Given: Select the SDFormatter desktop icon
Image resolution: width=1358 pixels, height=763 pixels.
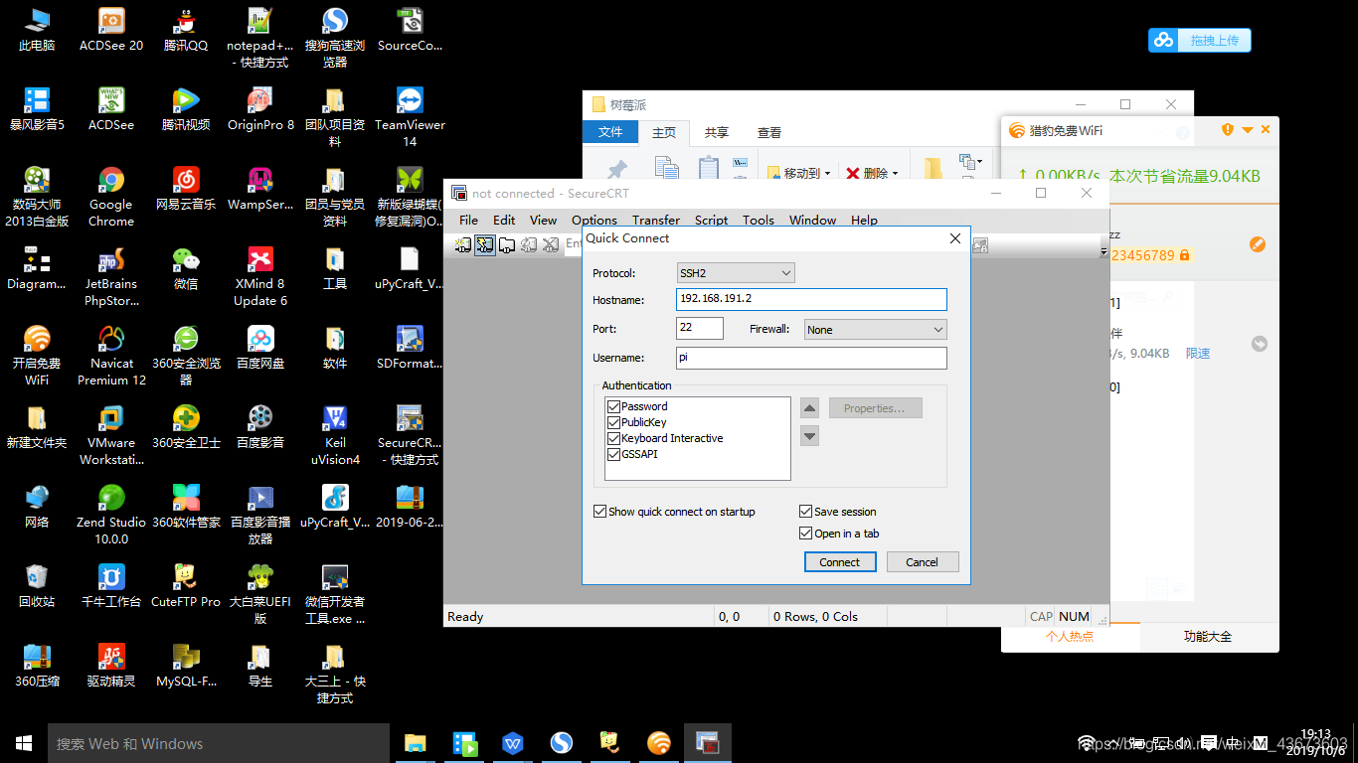Looking at the screenshot, I should point(410,348).
